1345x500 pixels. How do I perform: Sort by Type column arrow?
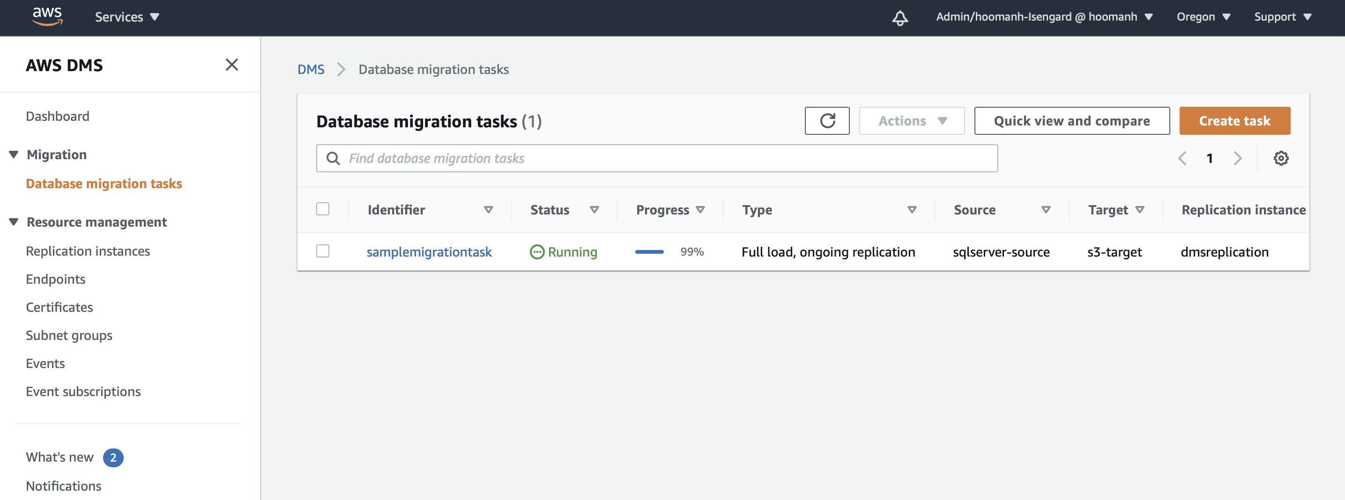(912, 210)
